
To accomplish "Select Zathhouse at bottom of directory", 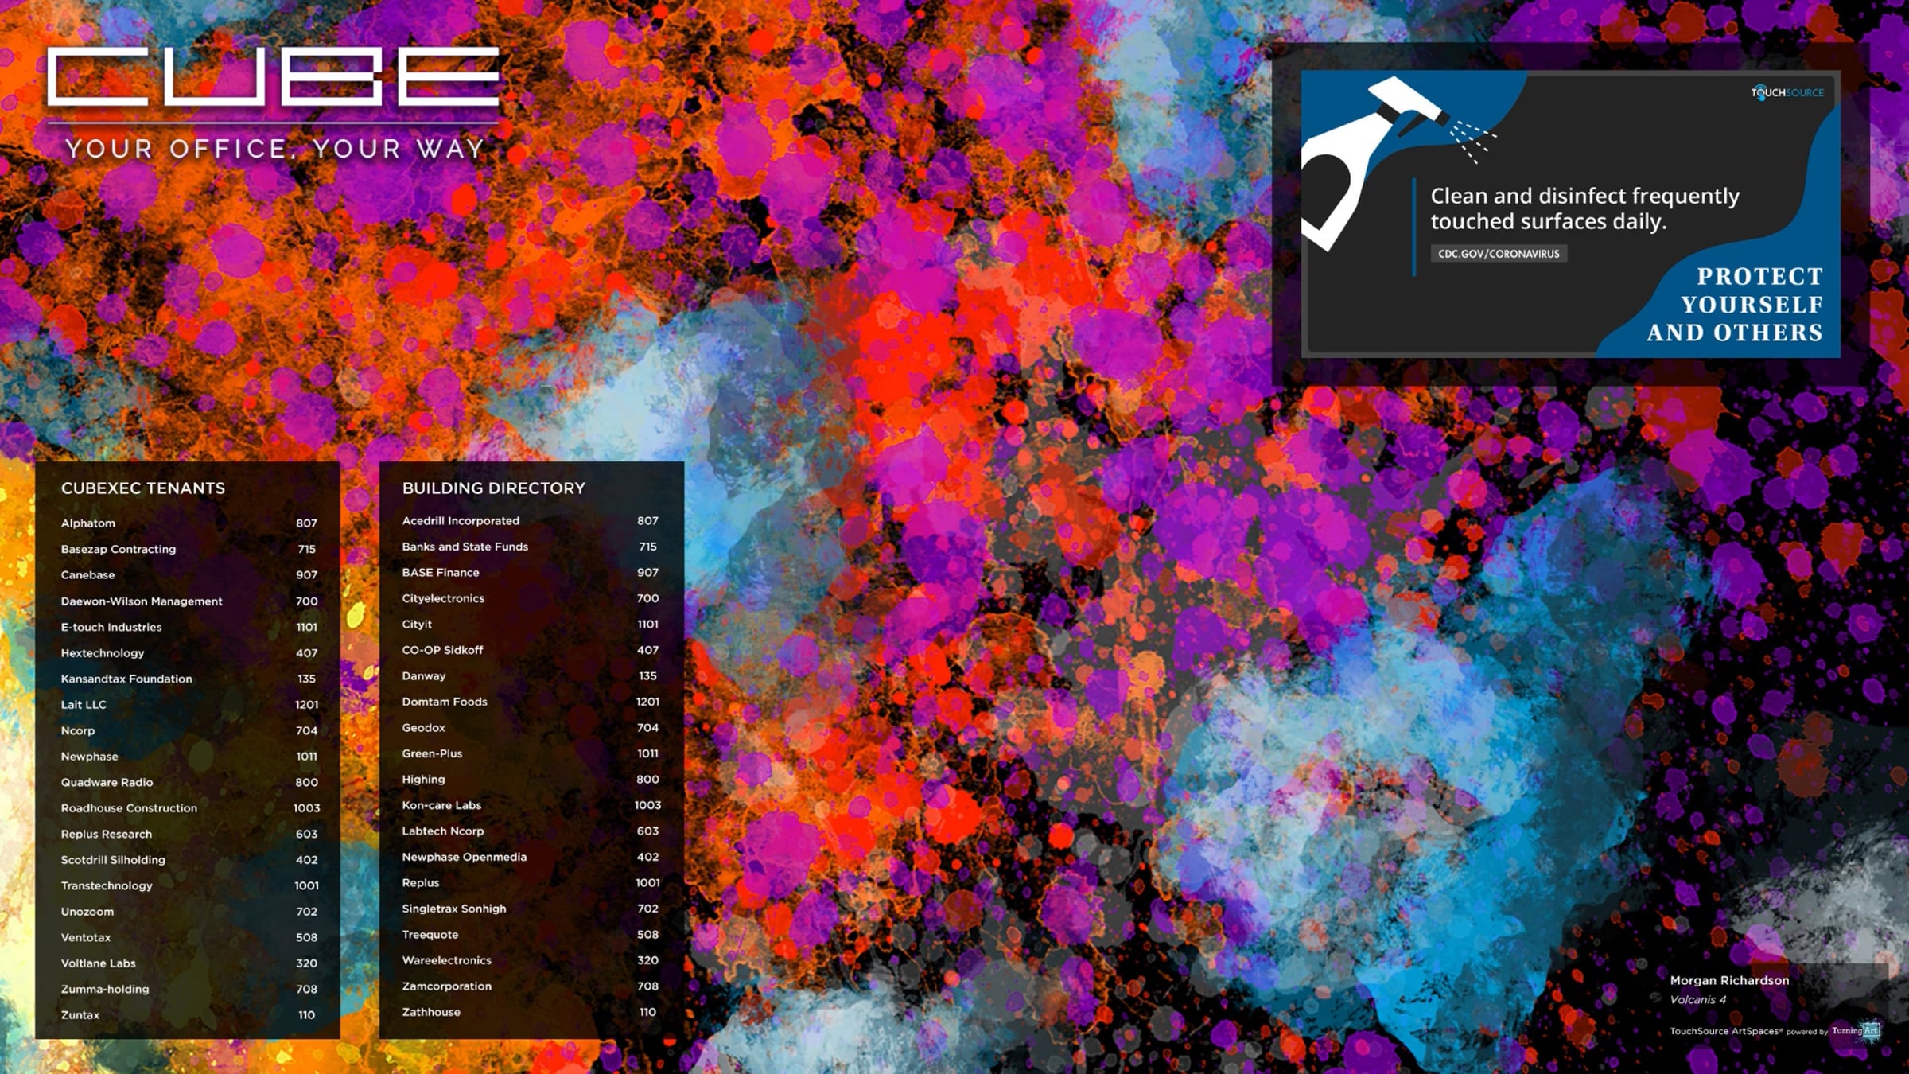I will 431,1012.
